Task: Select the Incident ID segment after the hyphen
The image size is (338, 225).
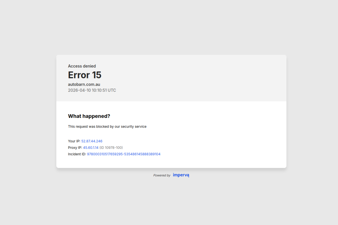Action: (142, 154)
